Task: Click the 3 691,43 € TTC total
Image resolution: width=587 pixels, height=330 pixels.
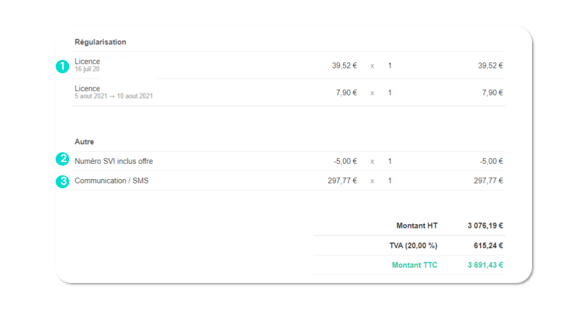Action: pos(485,265)
